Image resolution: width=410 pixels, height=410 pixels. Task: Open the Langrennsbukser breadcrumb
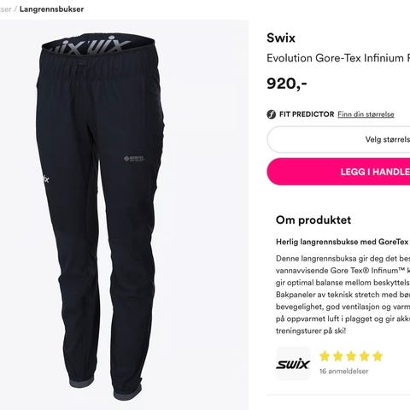pyautogui.click(x=51, y=9)
